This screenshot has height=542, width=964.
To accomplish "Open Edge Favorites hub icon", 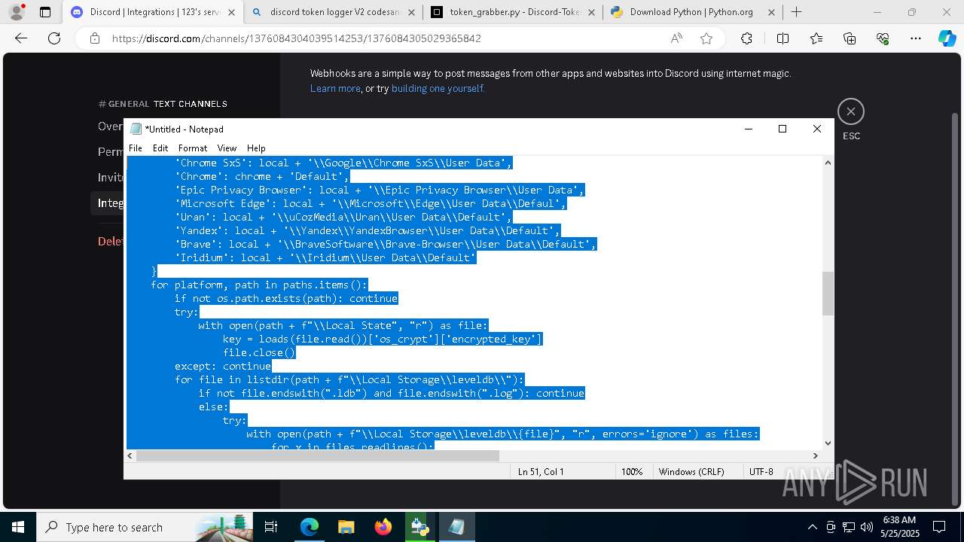I will click(x=816, y=38).
